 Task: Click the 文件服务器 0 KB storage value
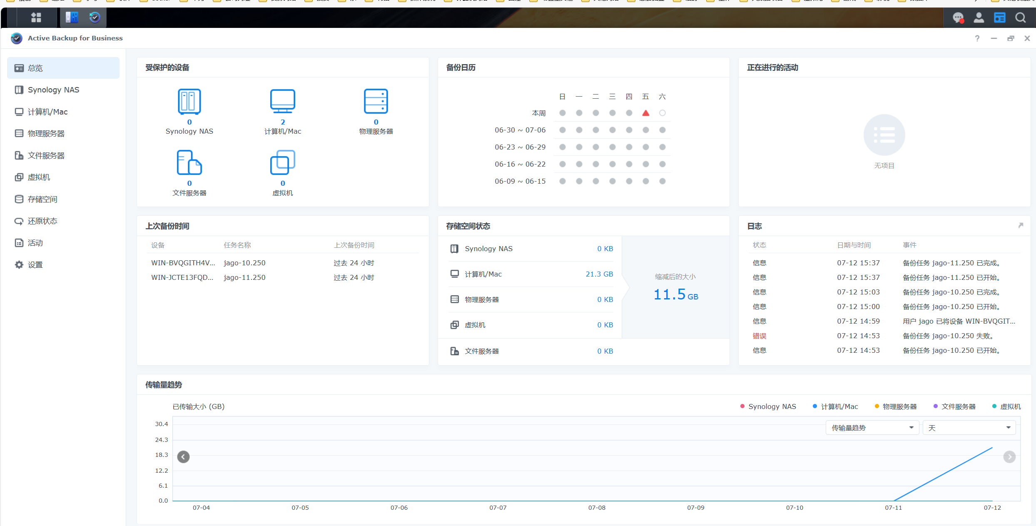[605, 351]
